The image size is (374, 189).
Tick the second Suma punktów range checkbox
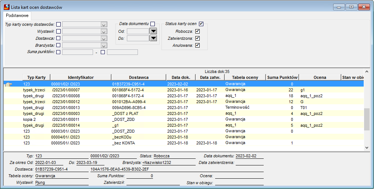coord(103,52)
